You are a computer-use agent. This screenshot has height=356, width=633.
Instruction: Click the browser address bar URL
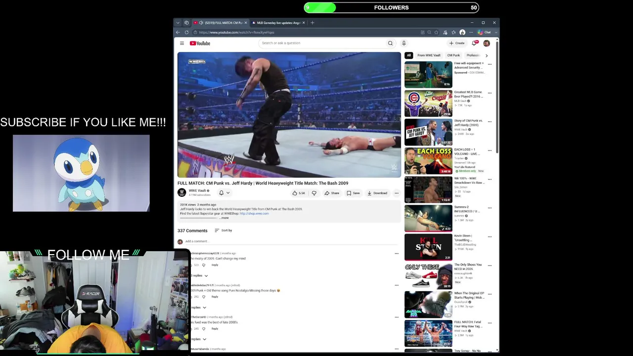tap(237, 33)
